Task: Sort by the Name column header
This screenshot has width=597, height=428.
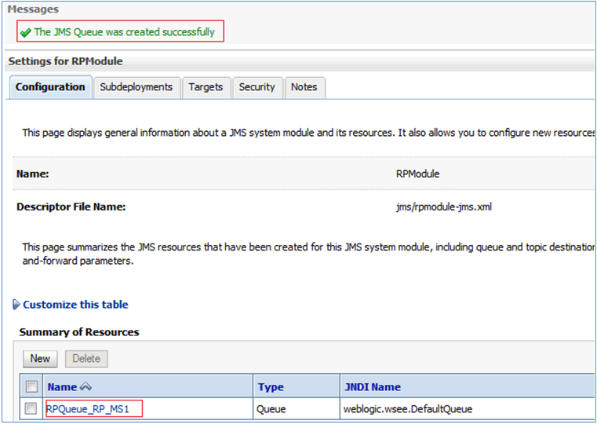Action: (x=62, y=387)
